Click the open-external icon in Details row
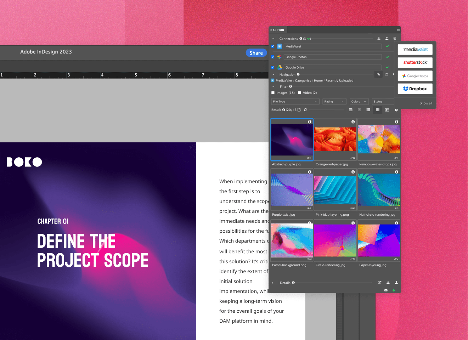Image resolution: width=468 pixels, height=340 pixels. pyautogui.click(x=380, y=283)
